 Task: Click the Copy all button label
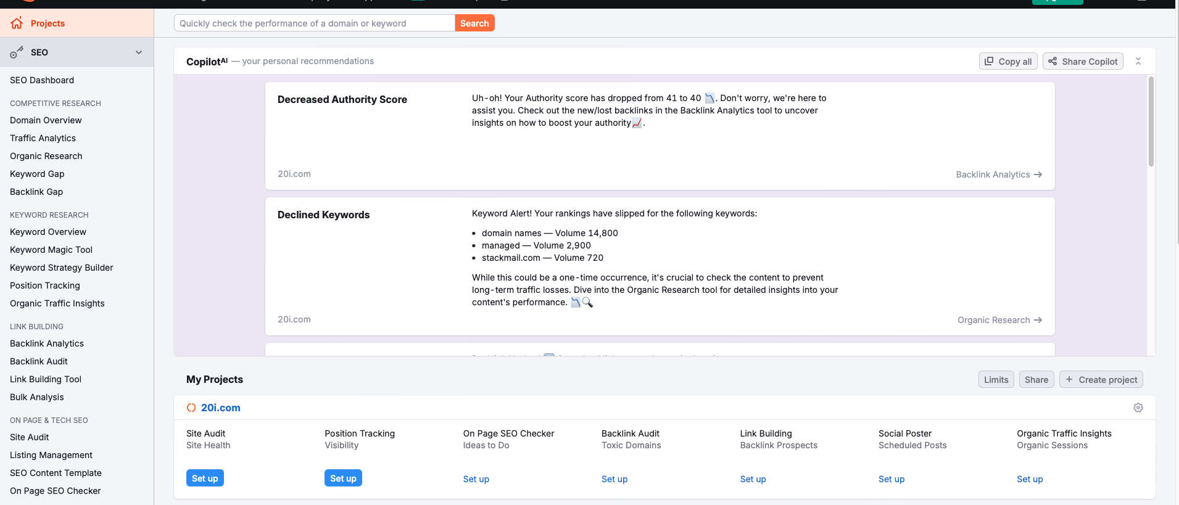(1015, 62)
